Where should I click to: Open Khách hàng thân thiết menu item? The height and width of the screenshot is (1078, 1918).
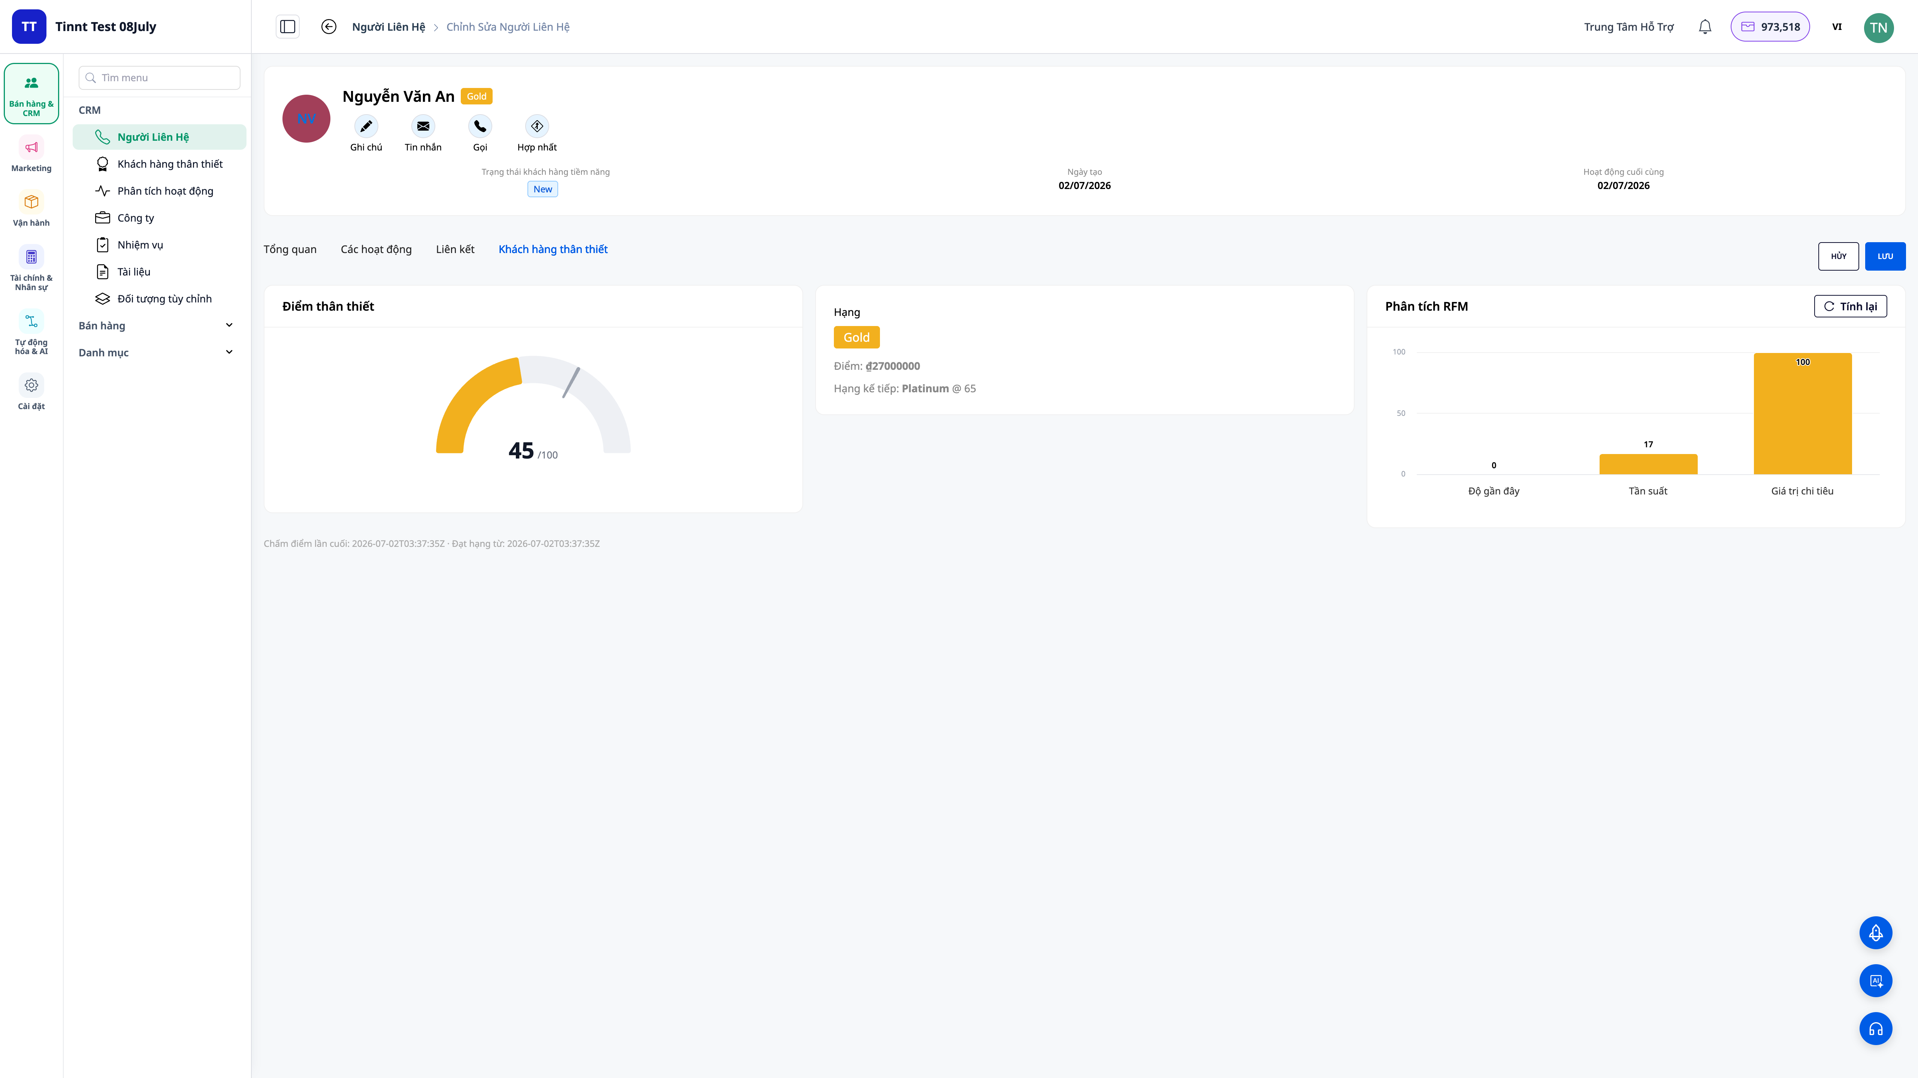pos(159,164)
